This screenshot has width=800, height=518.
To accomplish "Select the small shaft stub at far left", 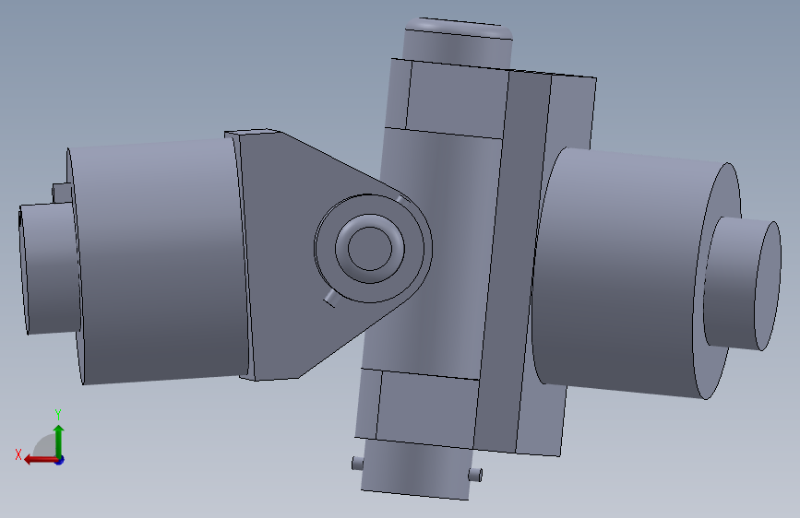I will [49, 269].
